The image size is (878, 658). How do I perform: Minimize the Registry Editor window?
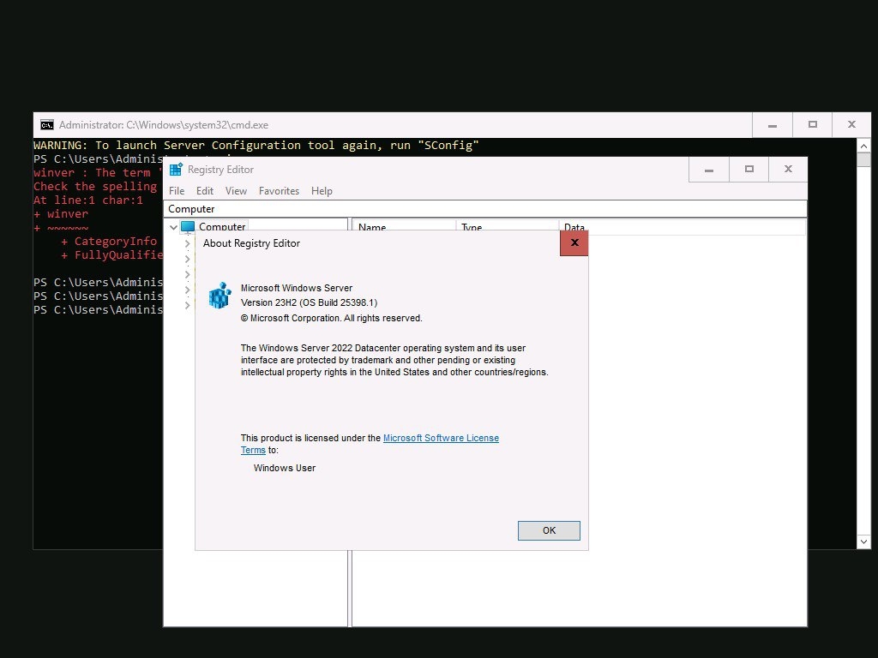(709, 170)
